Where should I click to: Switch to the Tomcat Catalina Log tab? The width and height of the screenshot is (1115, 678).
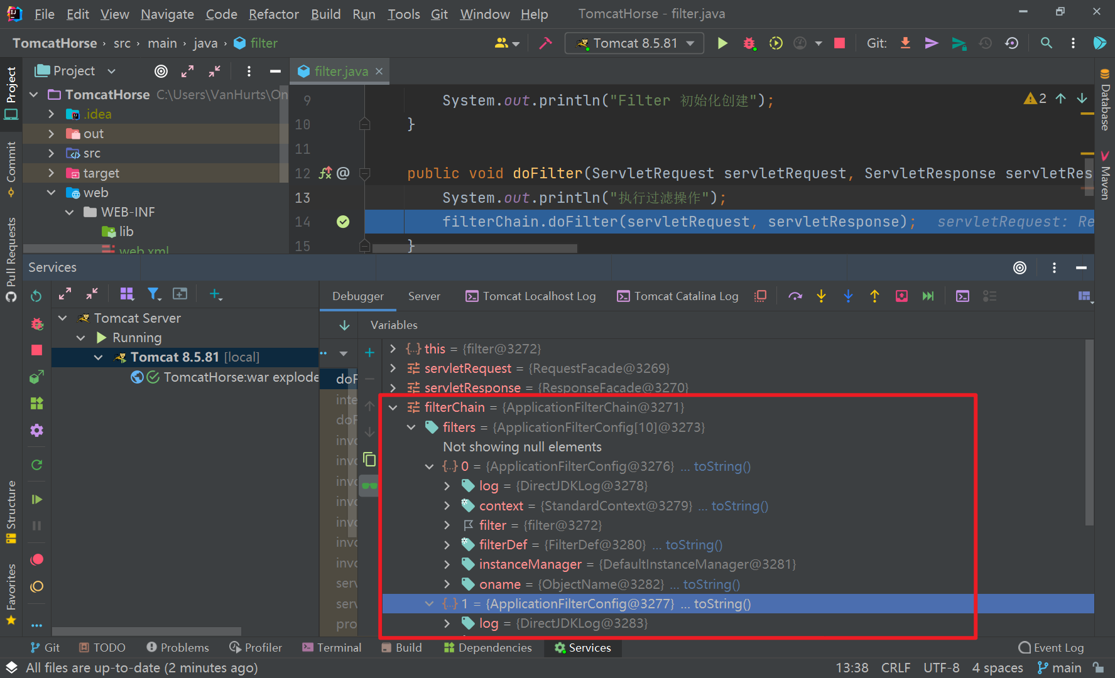[685, 296]
